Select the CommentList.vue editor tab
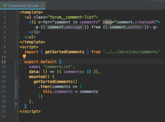Image resolution: width=165 pixels, height=122 pixels. pos(23,6)
